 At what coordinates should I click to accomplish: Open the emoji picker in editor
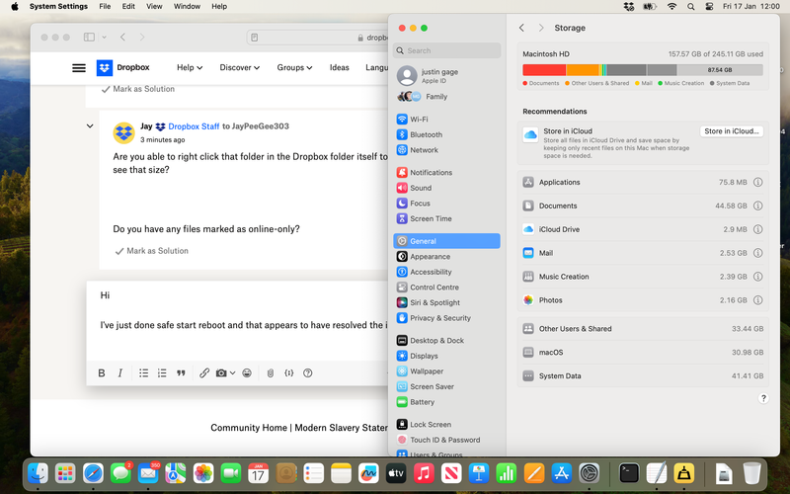point(247,373)
